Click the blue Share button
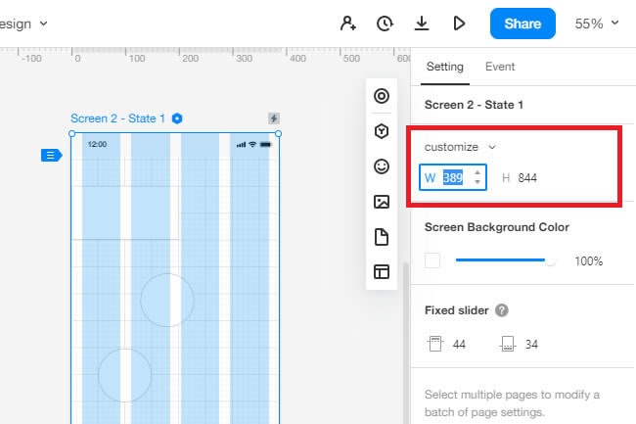The image size is (636, 424). tap(522, 24)
